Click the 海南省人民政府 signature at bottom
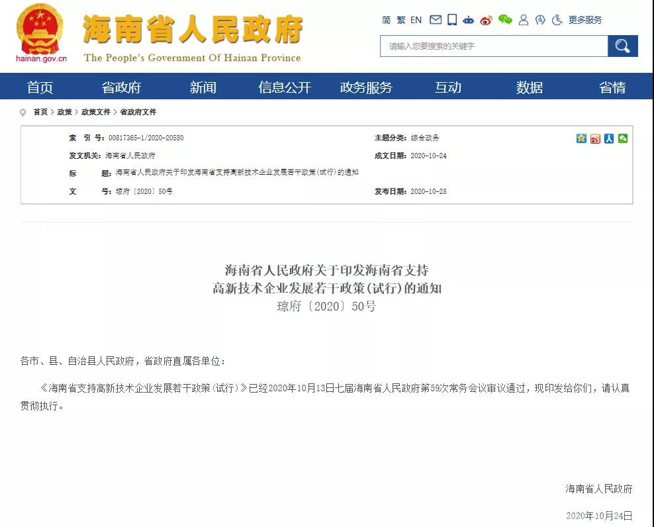The image size is (654, 527). tap(599, 489)
